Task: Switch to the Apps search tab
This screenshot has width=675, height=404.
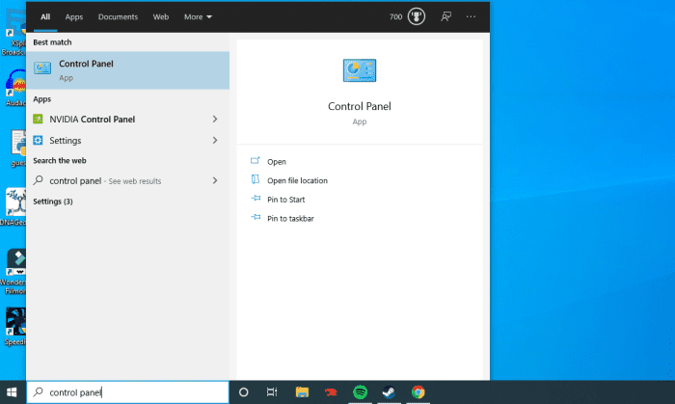Action: [74, 17]
